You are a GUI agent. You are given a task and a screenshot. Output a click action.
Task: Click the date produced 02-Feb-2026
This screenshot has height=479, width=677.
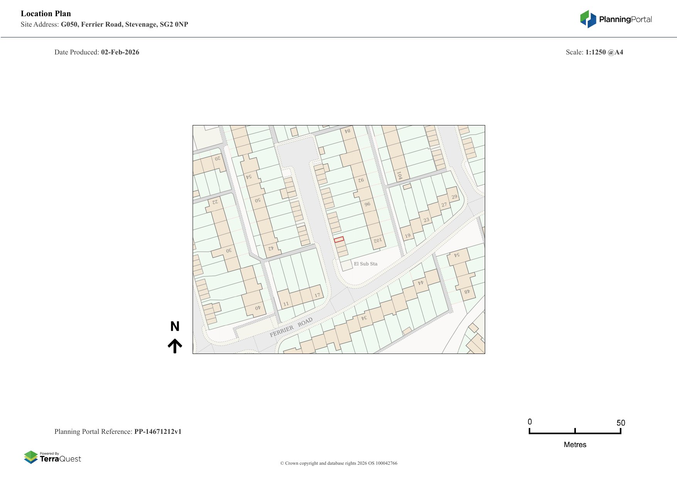tap(120, 52)
